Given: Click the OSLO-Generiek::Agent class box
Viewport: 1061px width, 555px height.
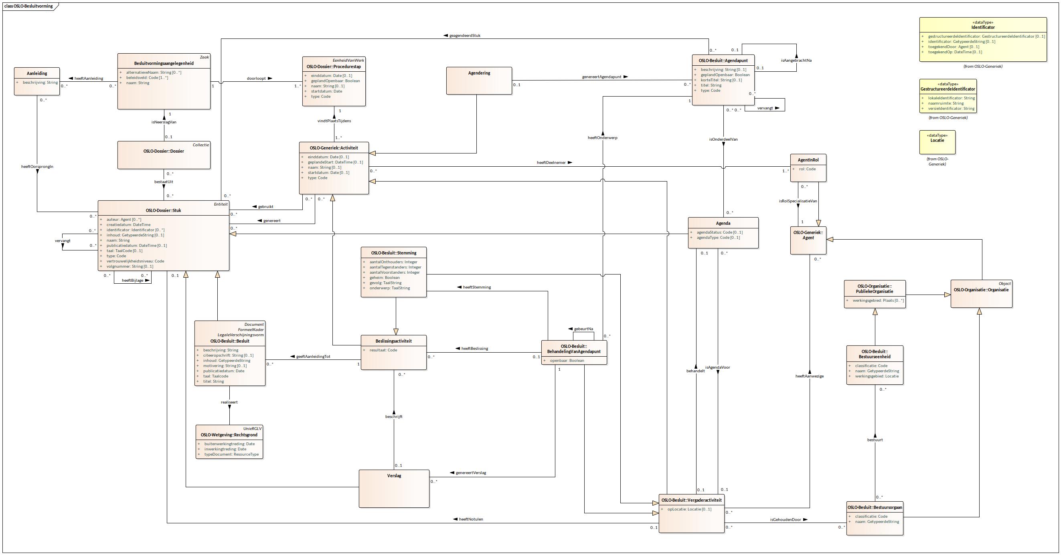Looking at the screenshot, I should 808,240.
